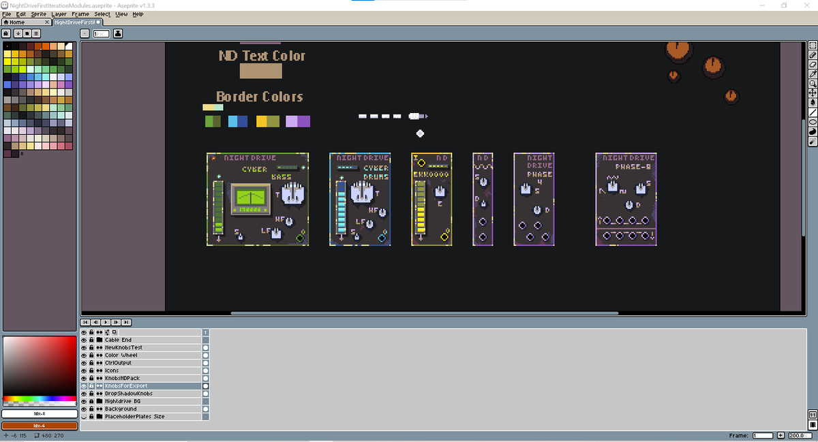Open the Layer menu

pyautogui.click(x=59, y=14)
